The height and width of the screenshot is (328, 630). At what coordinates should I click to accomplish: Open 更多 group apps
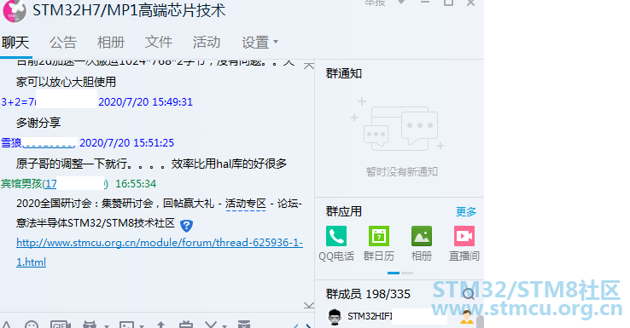(465, 211)
